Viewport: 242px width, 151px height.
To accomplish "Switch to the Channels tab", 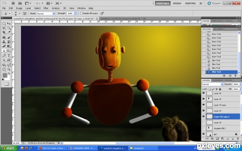I will (x=217, y=80).
